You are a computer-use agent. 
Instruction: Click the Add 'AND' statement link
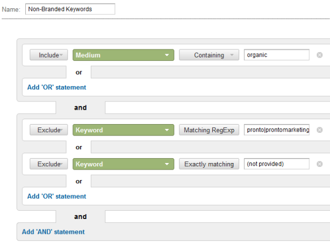[x=53, y=232]
